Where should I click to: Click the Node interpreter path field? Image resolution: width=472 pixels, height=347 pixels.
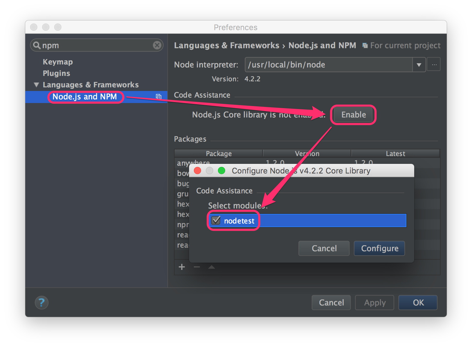[328, 65]
